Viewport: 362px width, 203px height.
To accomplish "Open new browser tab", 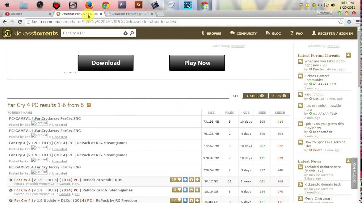I will (160, 14).
